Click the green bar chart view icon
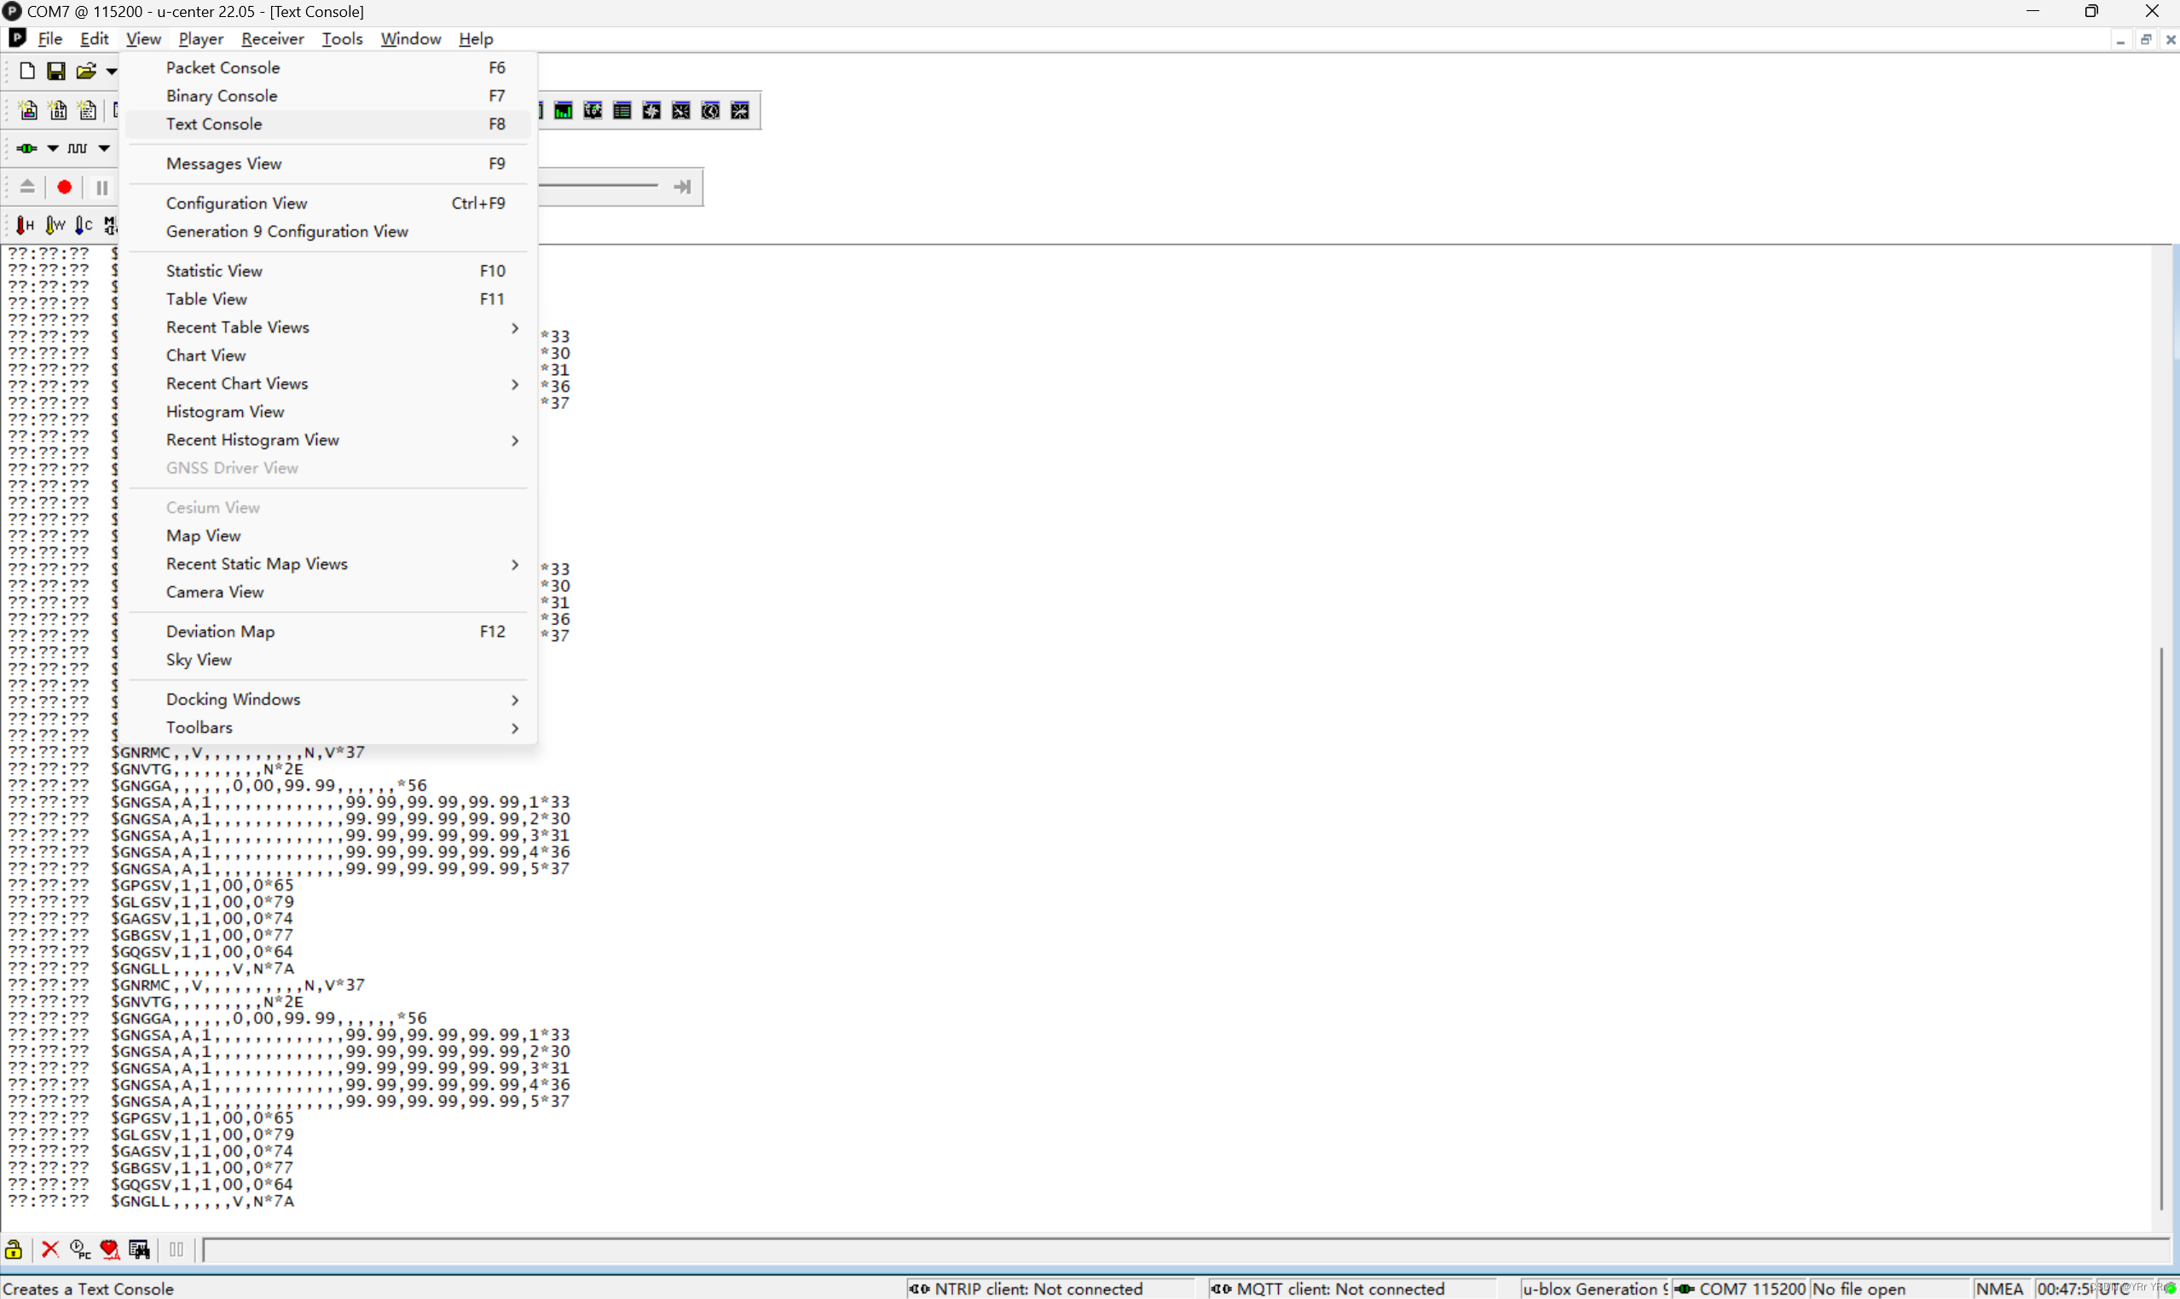2180x1299 pixels. tap(563, 111)
